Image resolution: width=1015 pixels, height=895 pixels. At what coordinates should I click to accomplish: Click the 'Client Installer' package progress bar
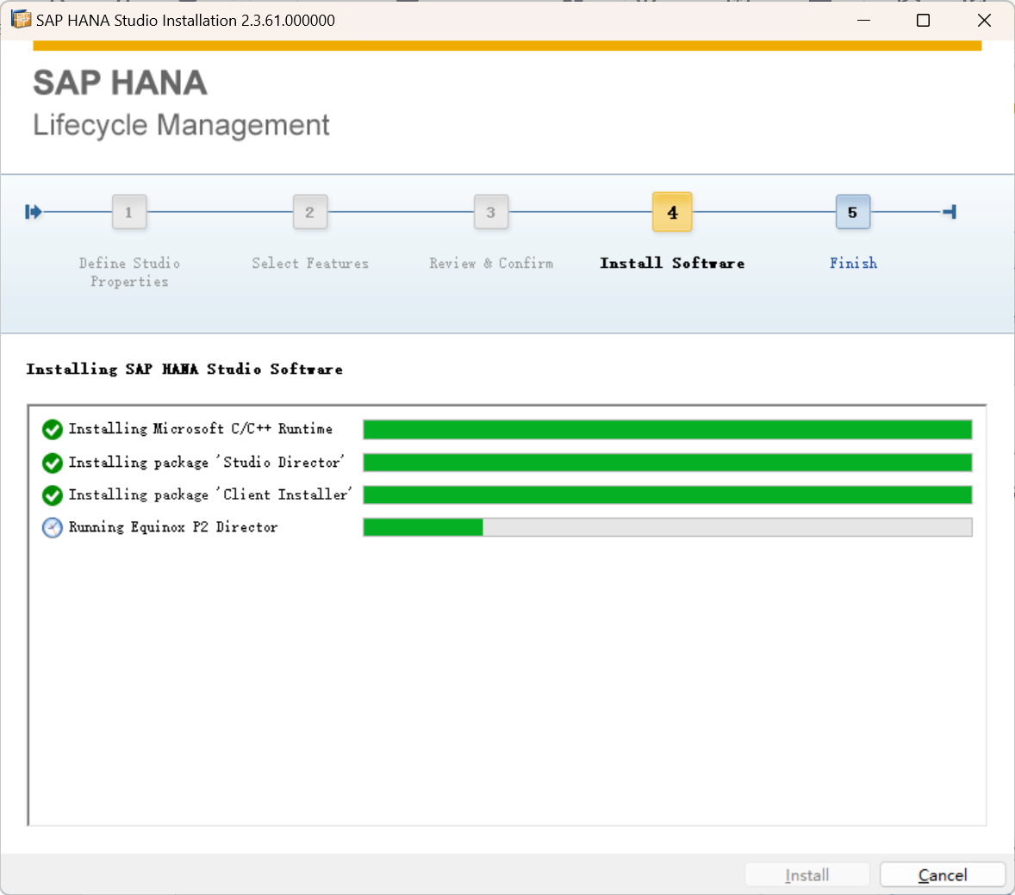point(668,494)
